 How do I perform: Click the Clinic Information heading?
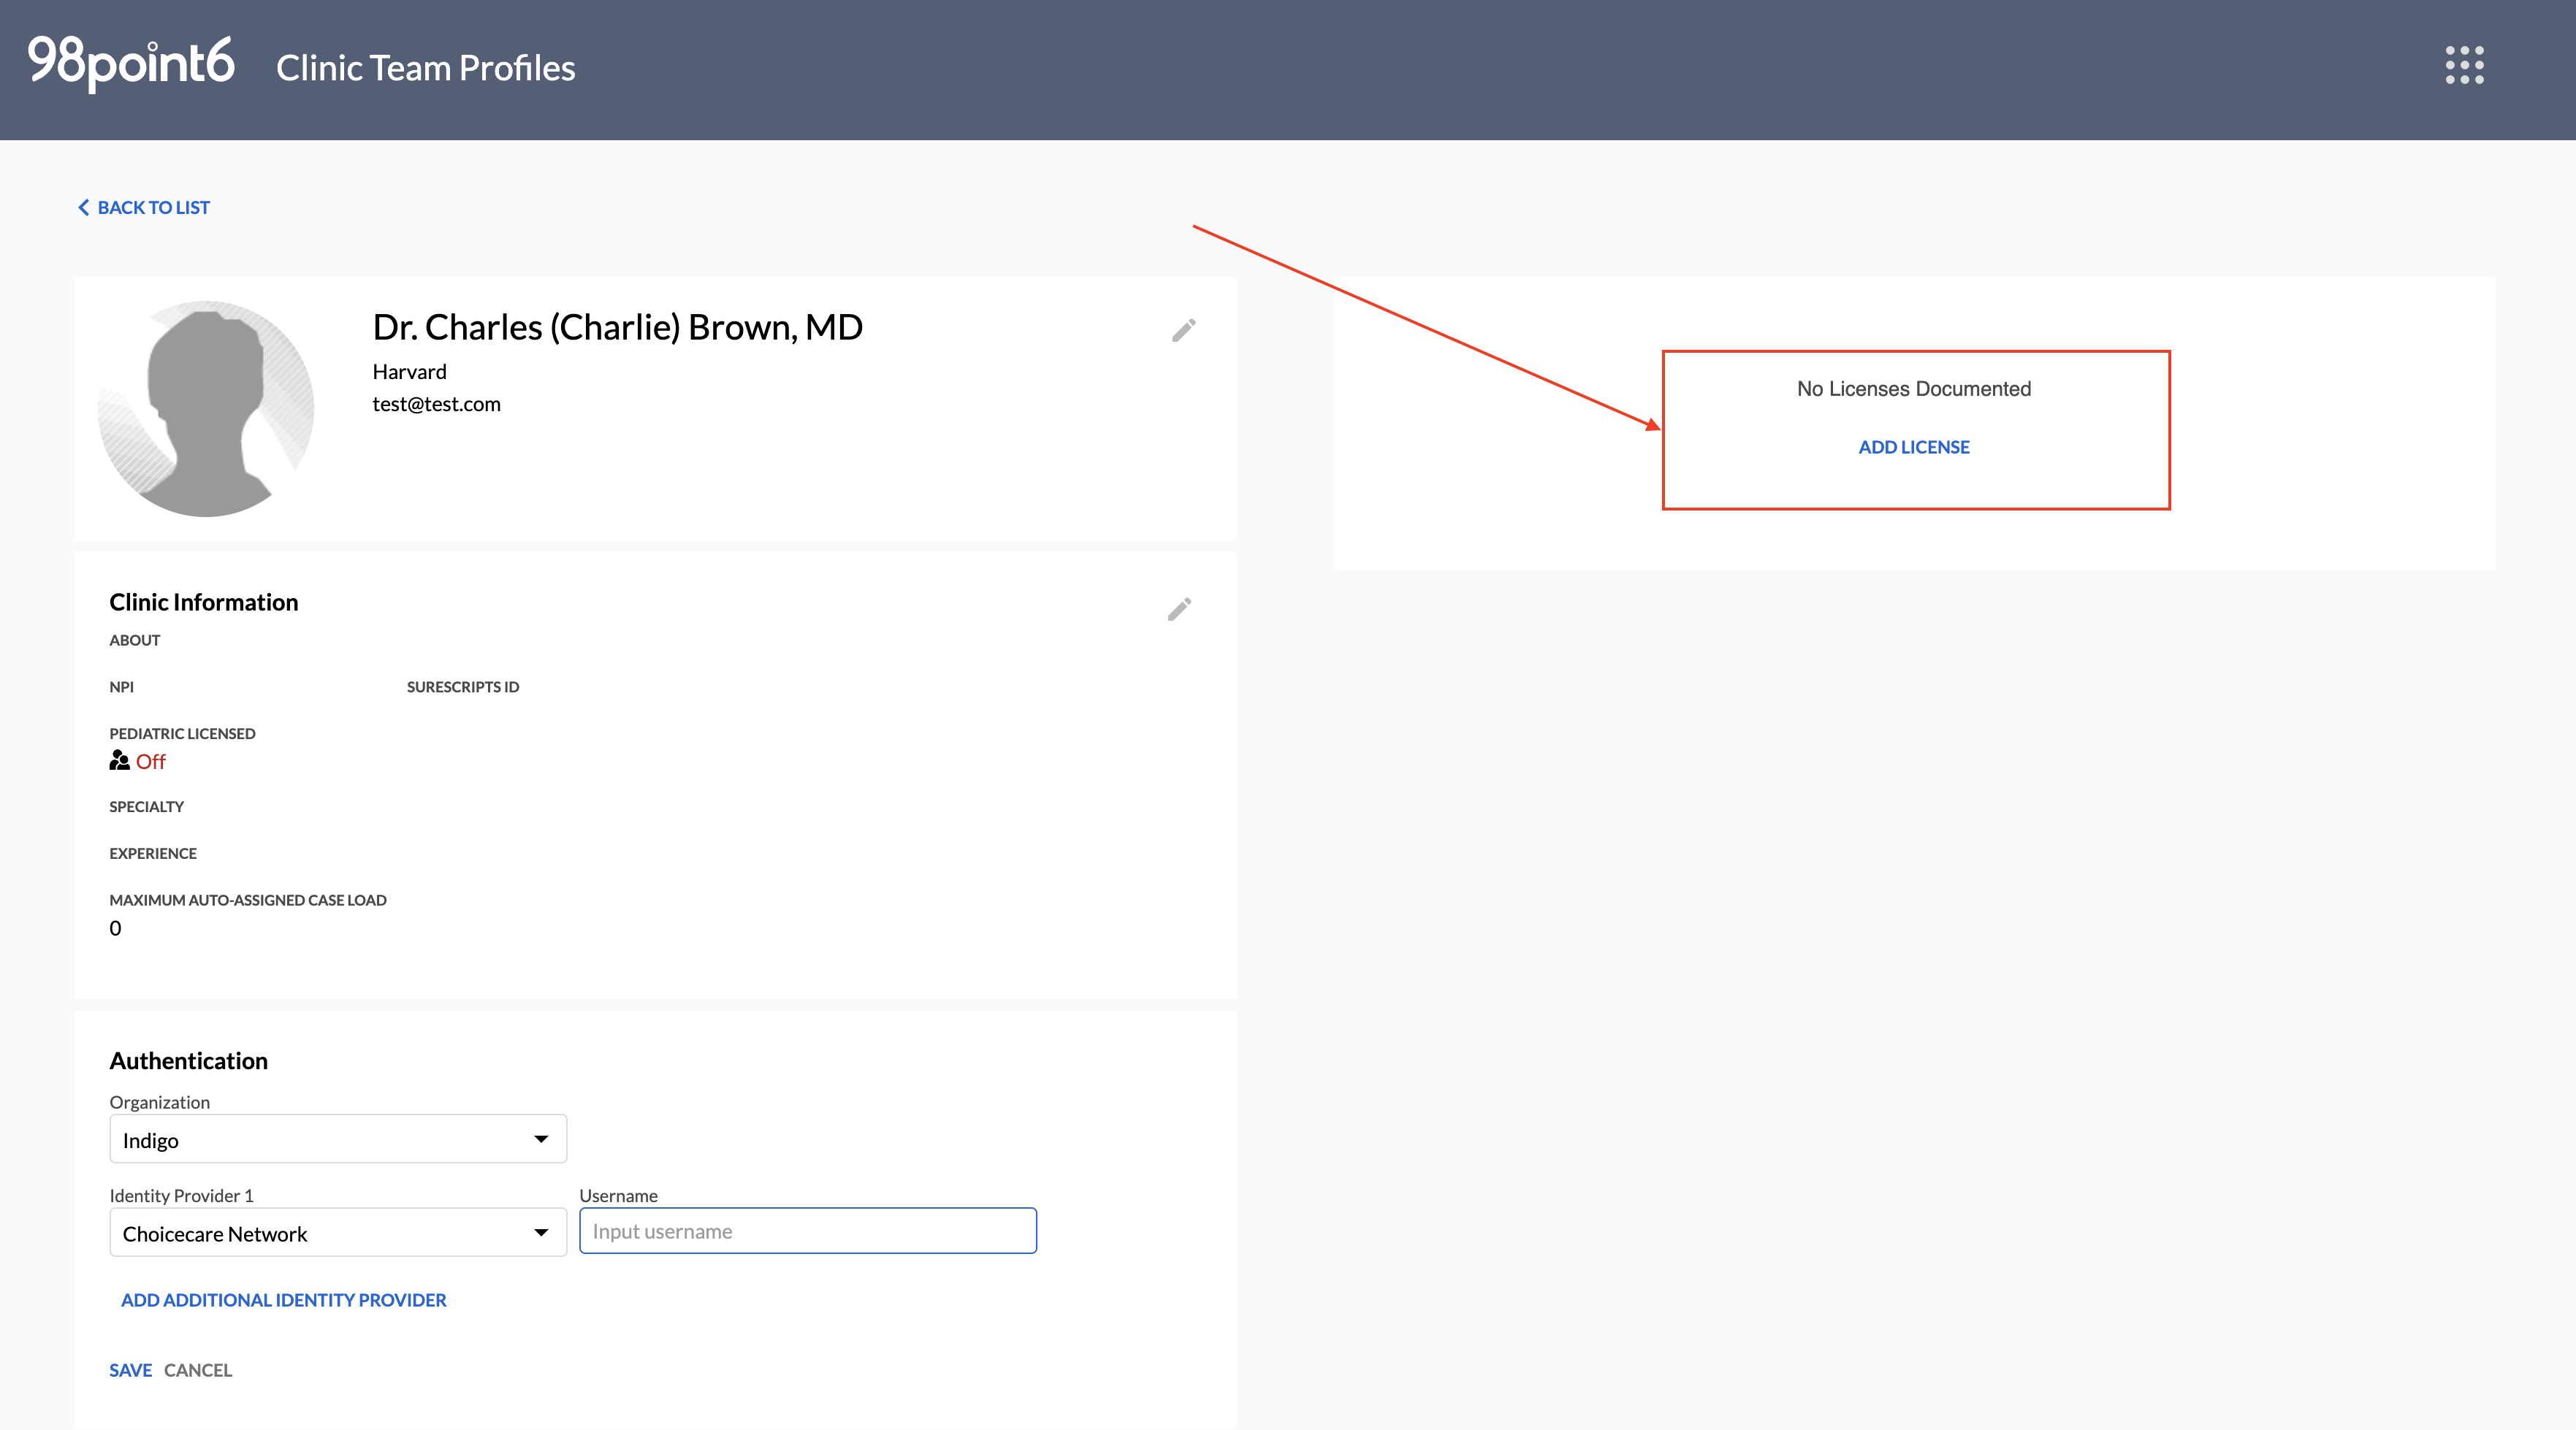[204, 602]
